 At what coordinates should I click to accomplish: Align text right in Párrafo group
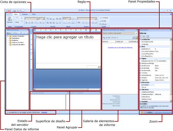(x=54, y=23)
